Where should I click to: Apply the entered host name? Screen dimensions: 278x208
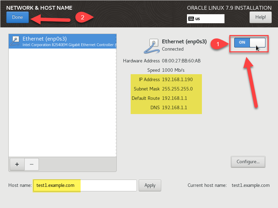tap(150, 185)
